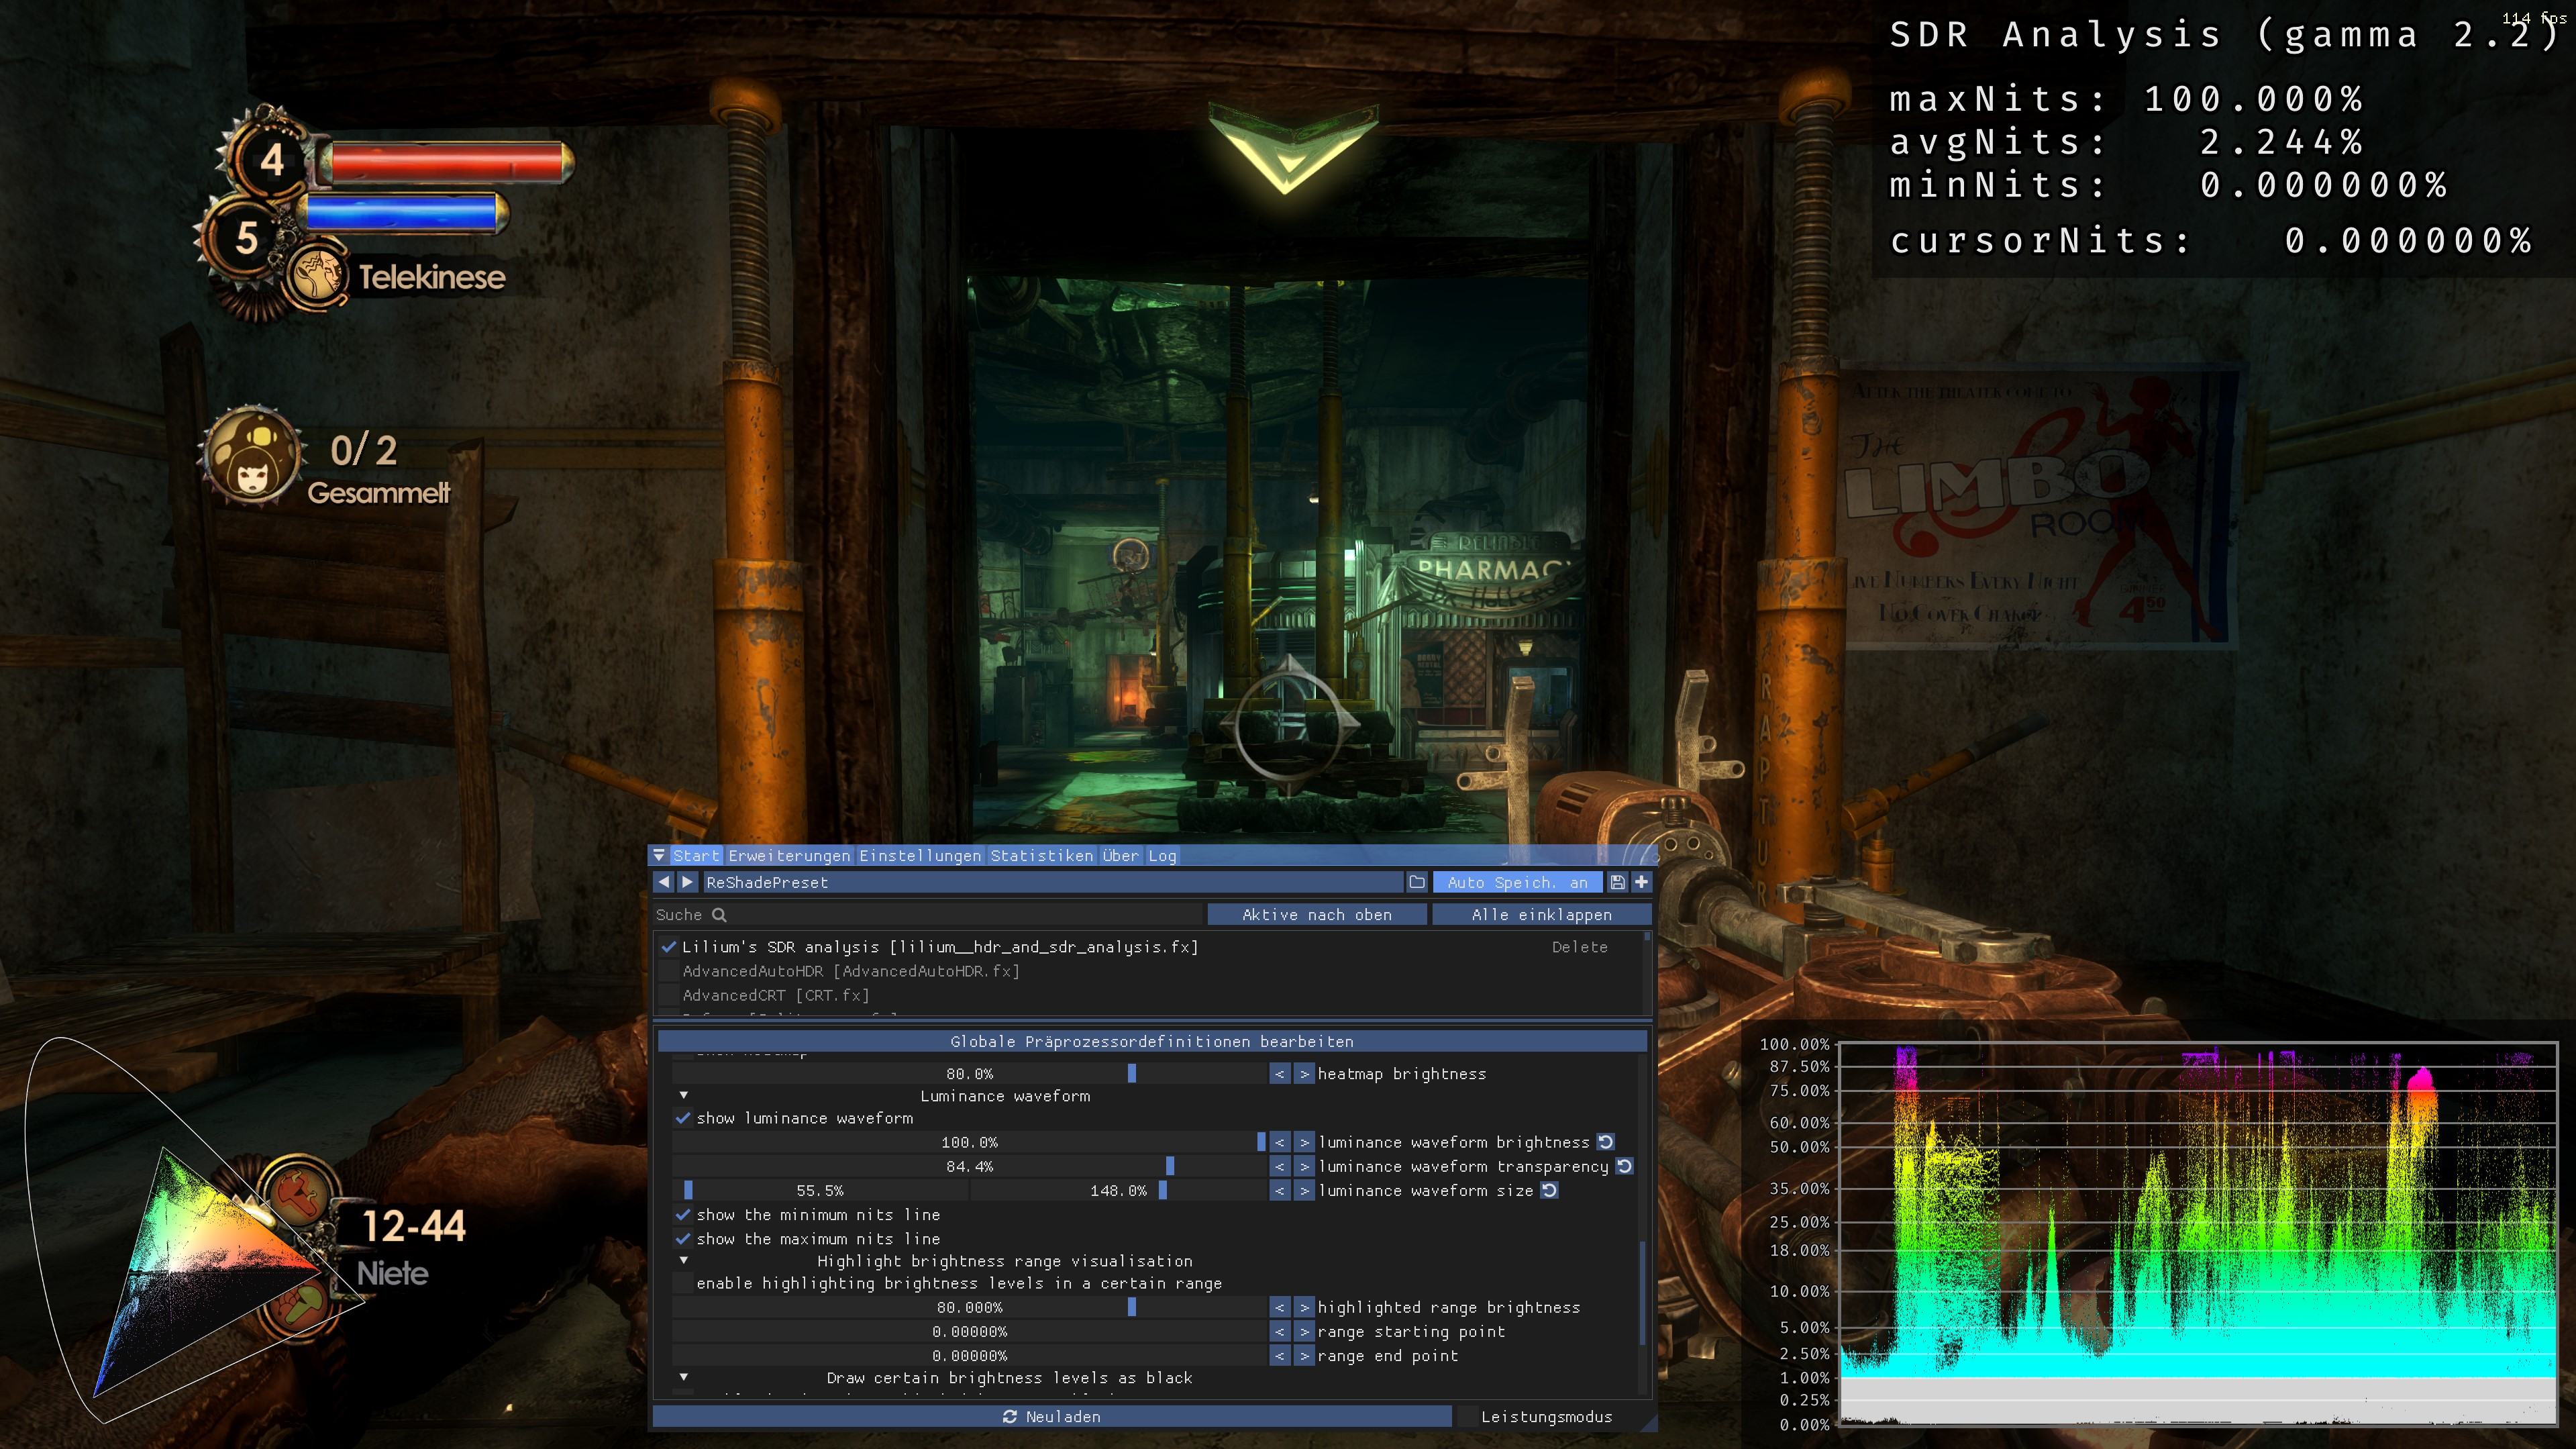This screenshot has width=2576, height=1449.
Task: Click the Neuladen reload button
Action: (x=1051, y=1416)
